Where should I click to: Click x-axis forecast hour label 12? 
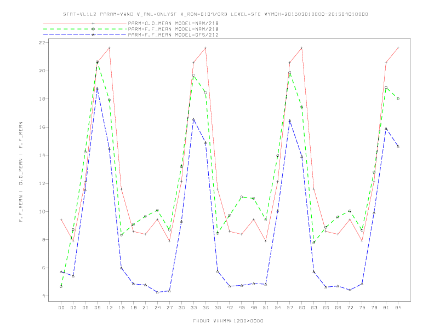click(110, 308)
